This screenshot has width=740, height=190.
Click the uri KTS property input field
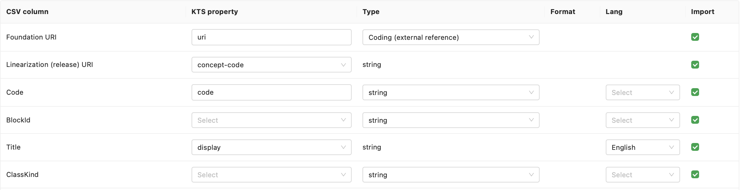pos(271,37)
